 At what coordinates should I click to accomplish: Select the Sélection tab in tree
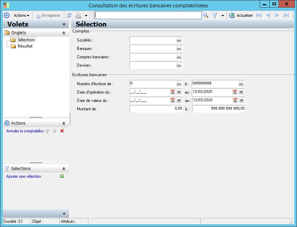[x=26, y=40]
